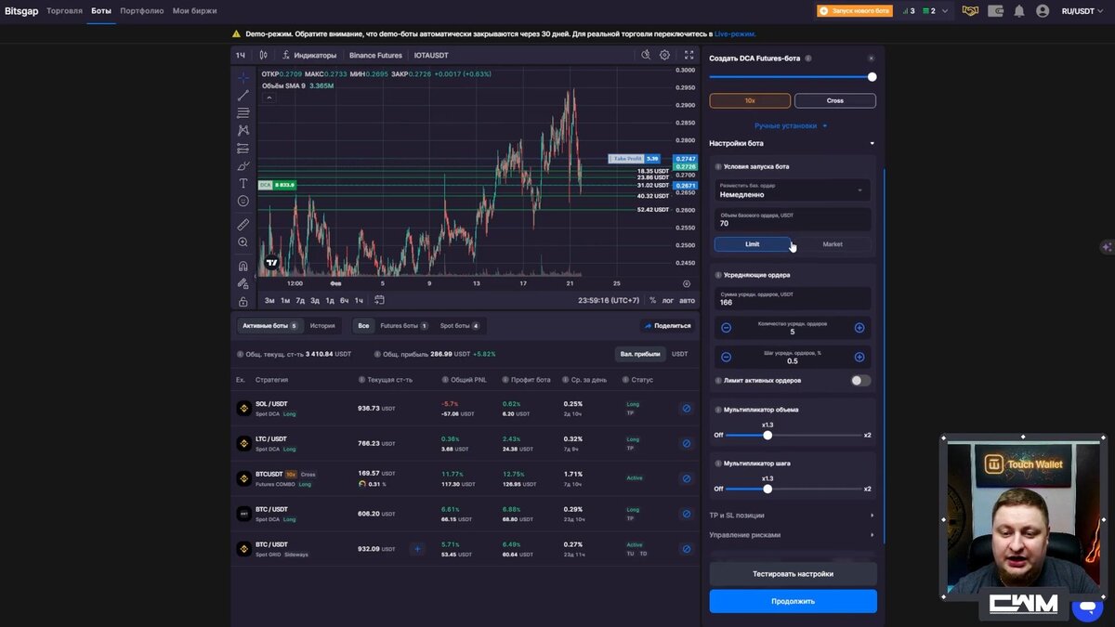This screenshot has height=627, width=1115.
Task: Filter the list by Spot боты tab
Action: pos(460,326)
